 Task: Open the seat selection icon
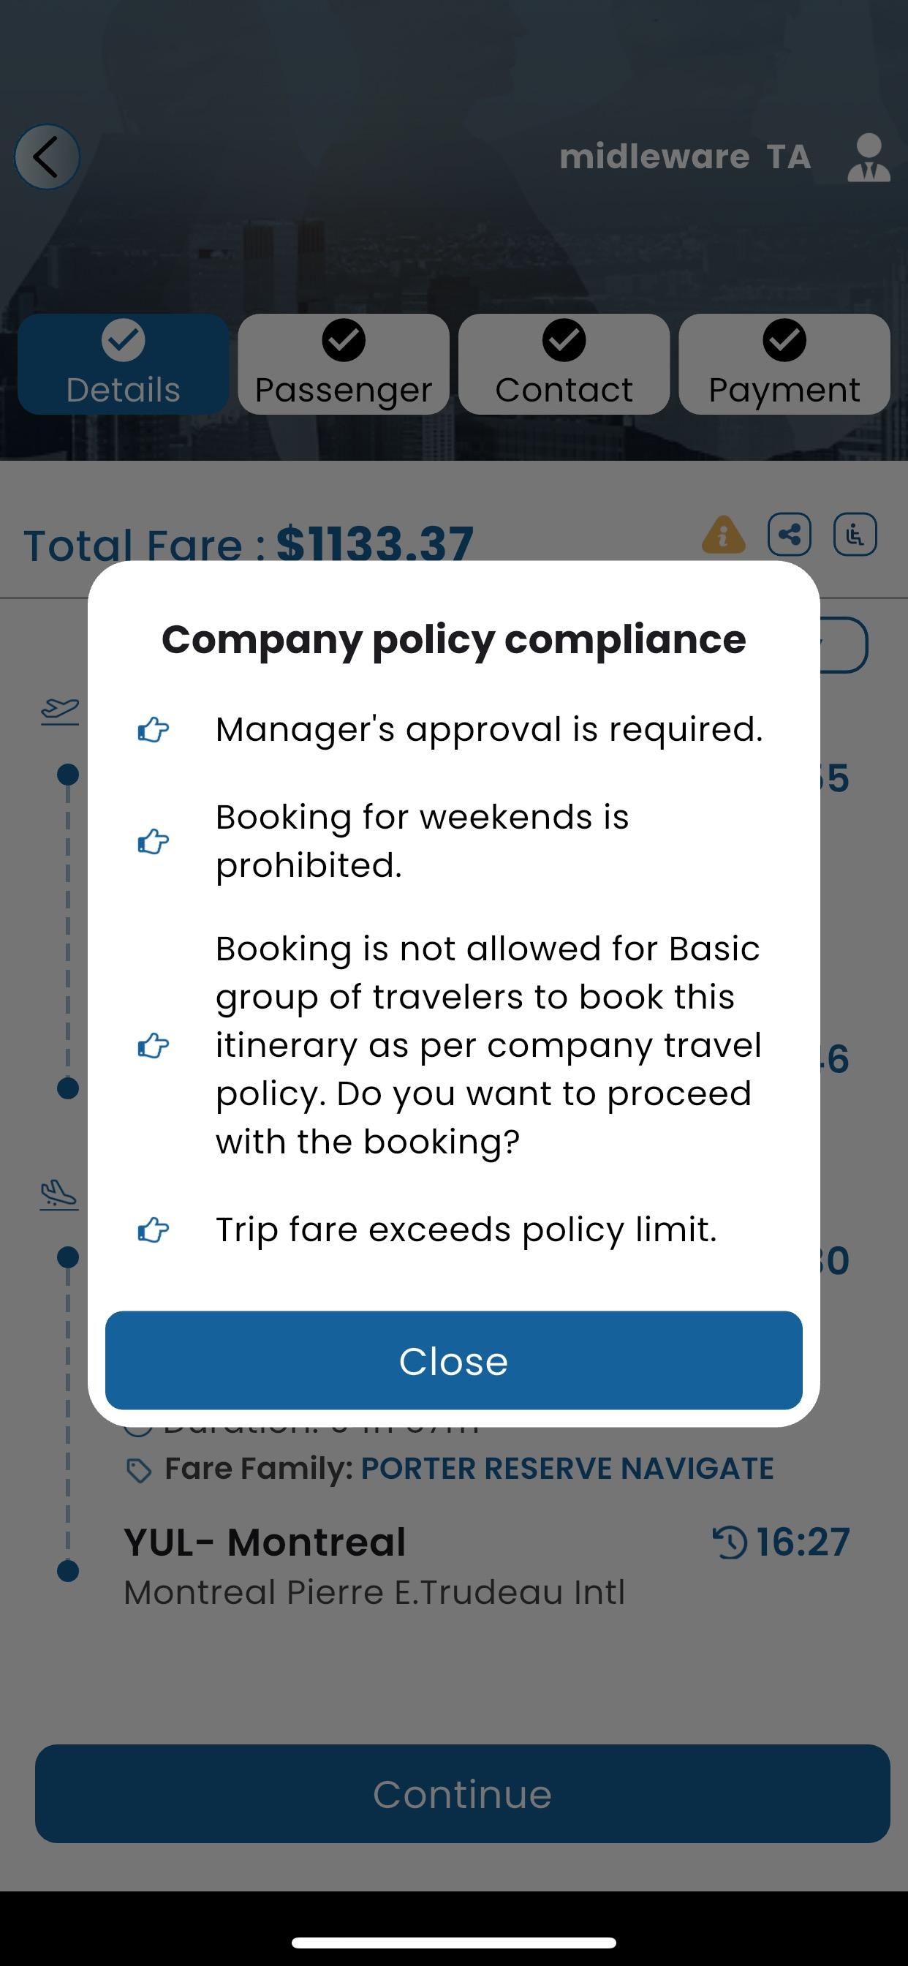click(x=855, y=534)
